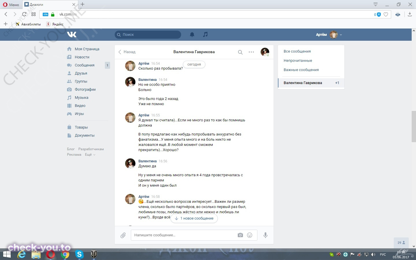Open Валентина's avatar in chat header
This screenshot has width=416, height=260.
[265, 52]
